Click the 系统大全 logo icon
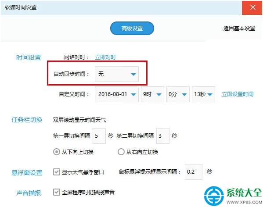The image size is (263, 207). [x=214, y=196]
